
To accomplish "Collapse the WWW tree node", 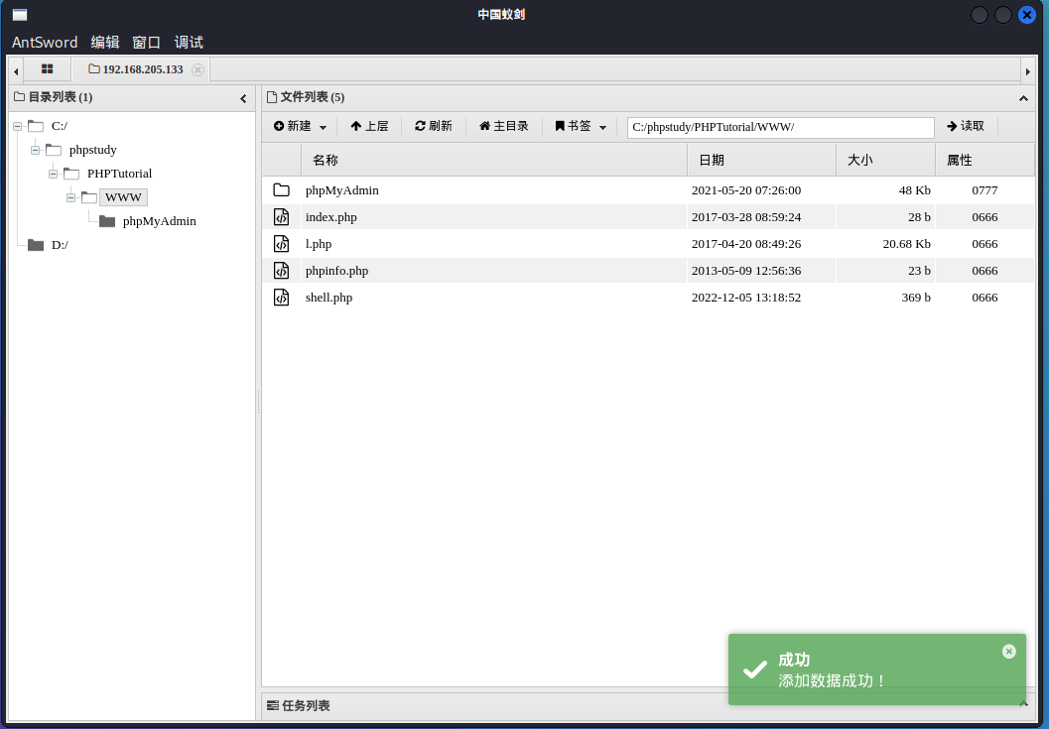I will point(70,197).
